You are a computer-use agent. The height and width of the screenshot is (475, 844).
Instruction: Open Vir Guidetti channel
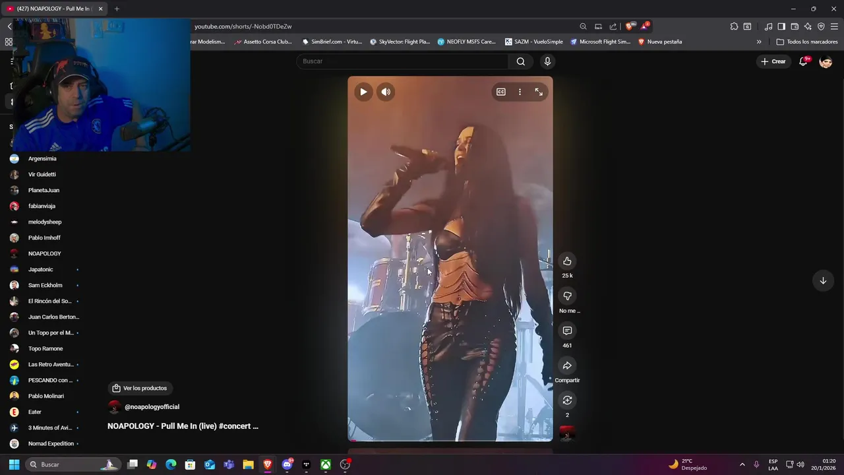tap(43, 174)
